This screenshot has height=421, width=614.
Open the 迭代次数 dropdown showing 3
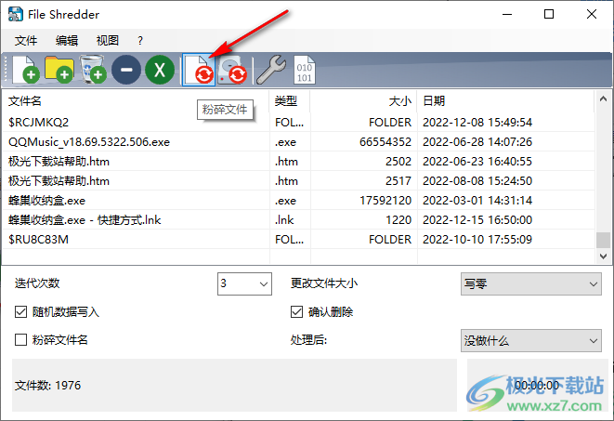[x=244, y=283]
